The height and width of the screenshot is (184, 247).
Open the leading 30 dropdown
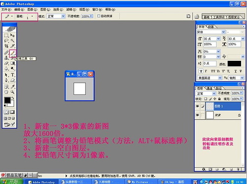243,39
